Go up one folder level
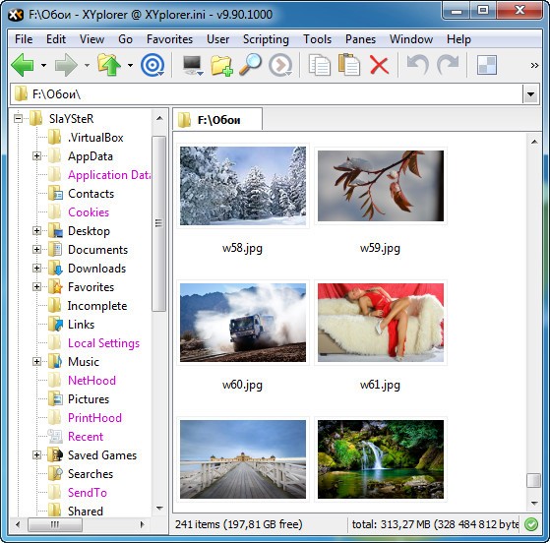Viewport: 550px width, 543px height. coord(109,65)
